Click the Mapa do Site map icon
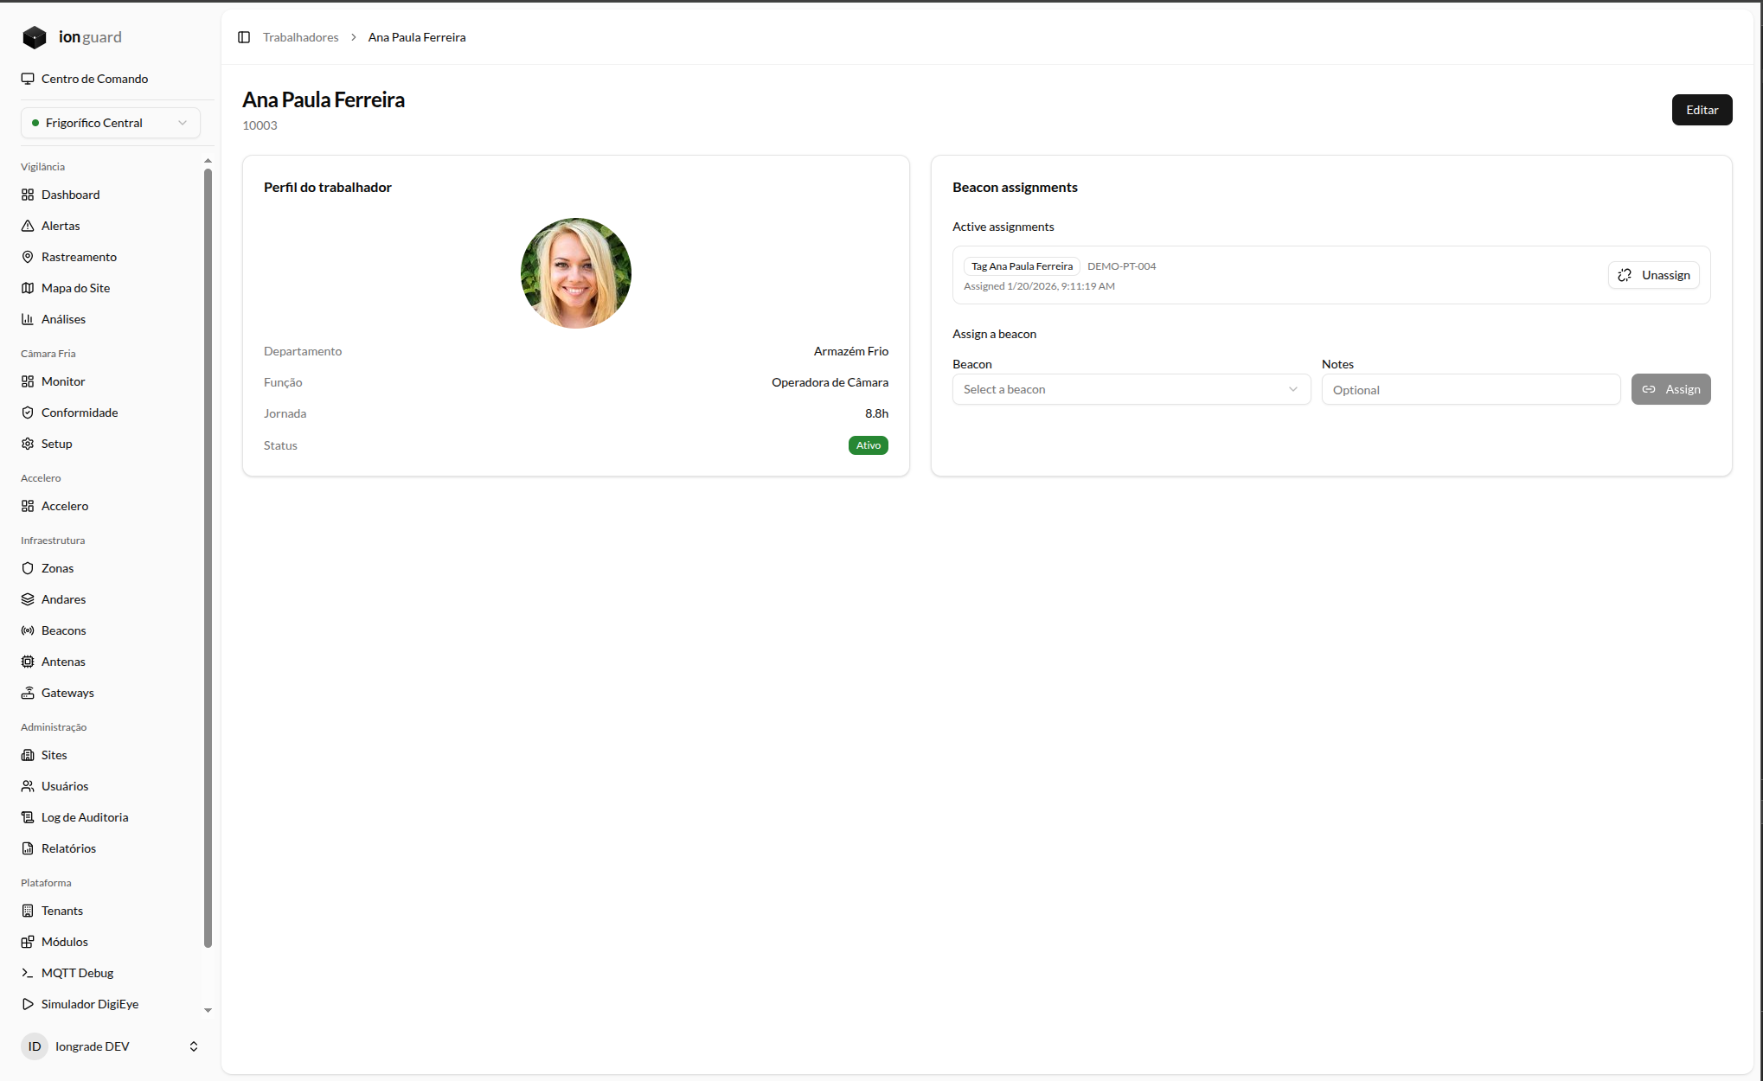The width and height of the screenshot is (1763, 1081). point(28,288)
